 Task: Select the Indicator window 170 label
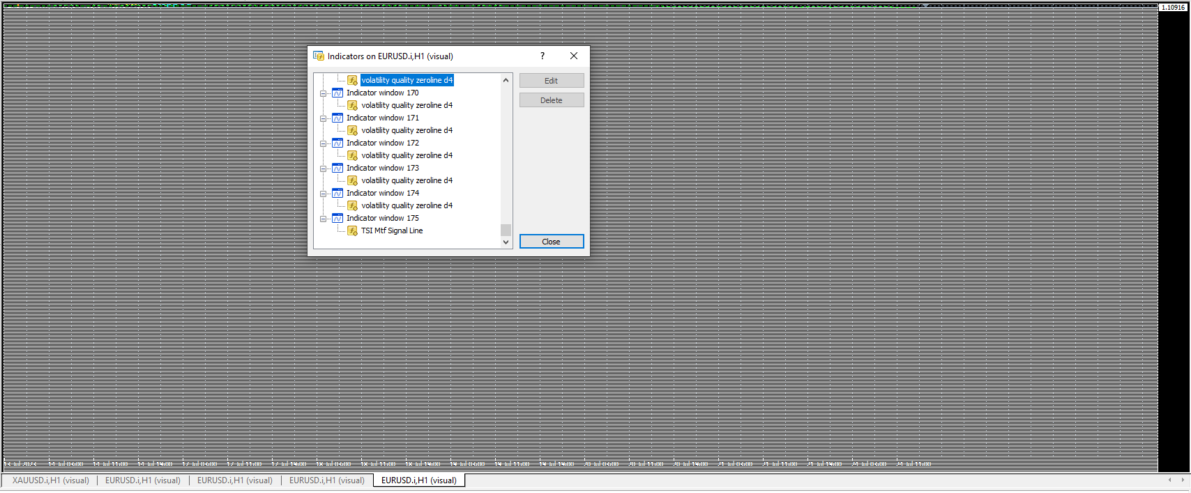pos(383,93)
